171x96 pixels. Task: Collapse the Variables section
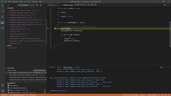6,8
